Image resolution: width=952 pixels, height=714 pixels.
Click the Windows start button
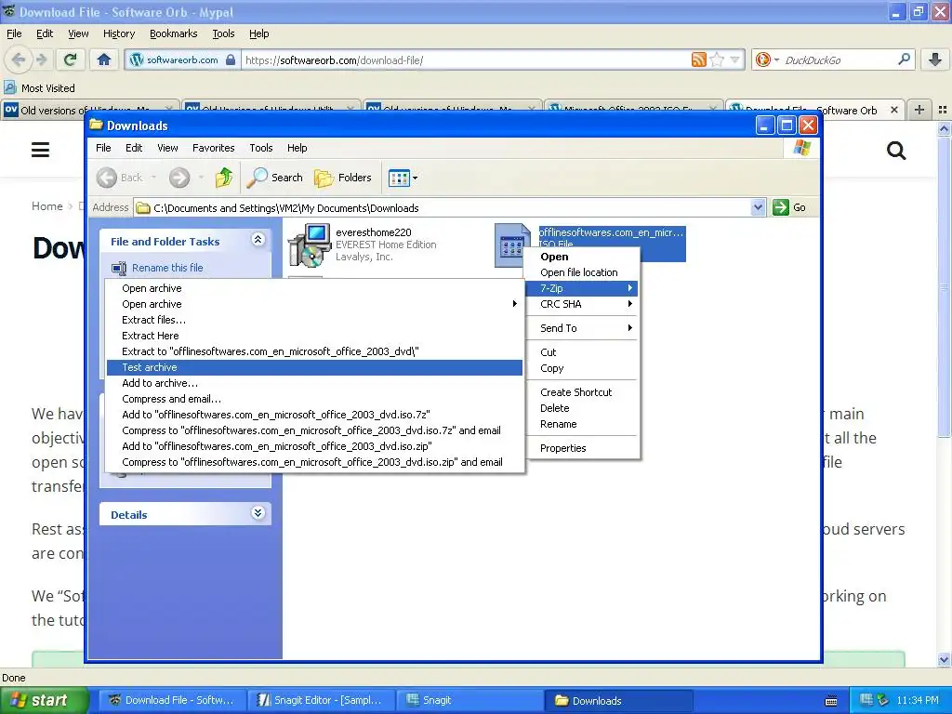tap(44, 700)
